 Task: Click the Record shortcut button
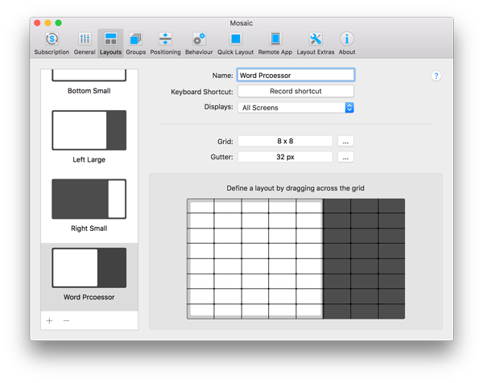point(295,92)
